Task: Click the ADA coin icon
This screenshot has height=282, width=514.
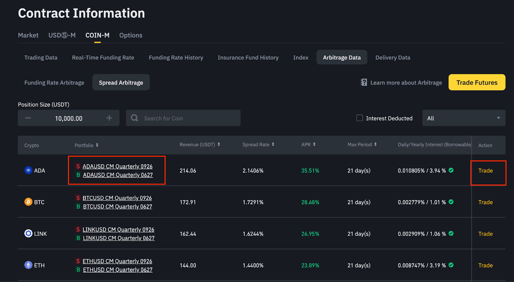Action: click(28, 170)
